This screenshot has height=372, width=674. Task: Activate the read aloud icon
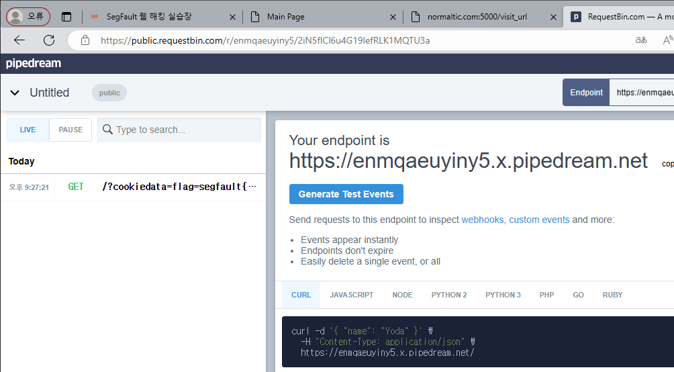tap(667, 40)
